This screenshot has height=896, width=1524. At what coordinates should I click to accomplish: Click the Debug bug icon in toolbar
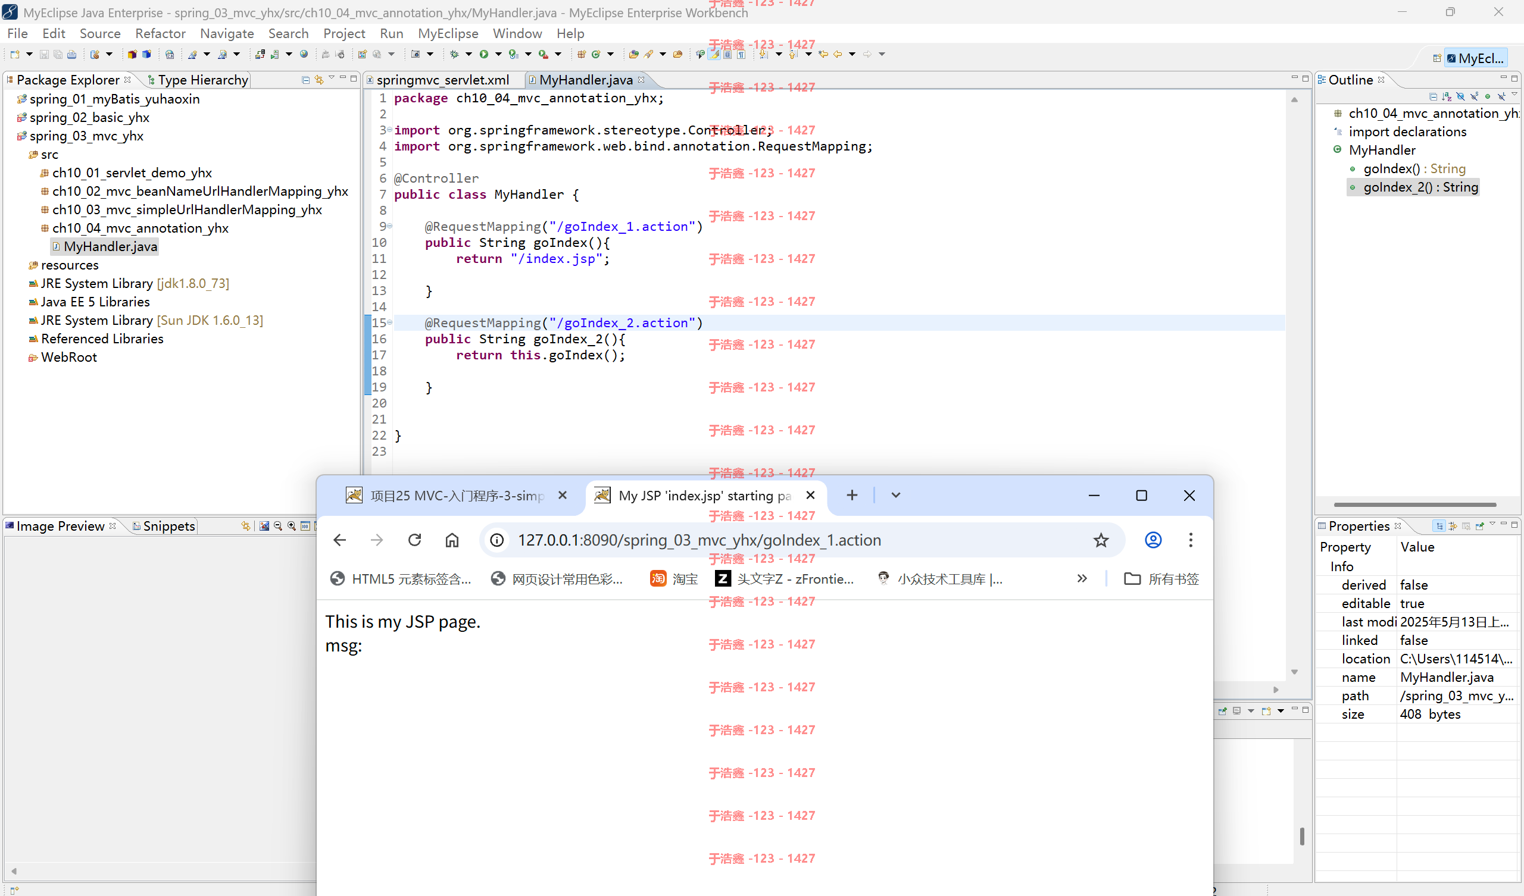454,54
